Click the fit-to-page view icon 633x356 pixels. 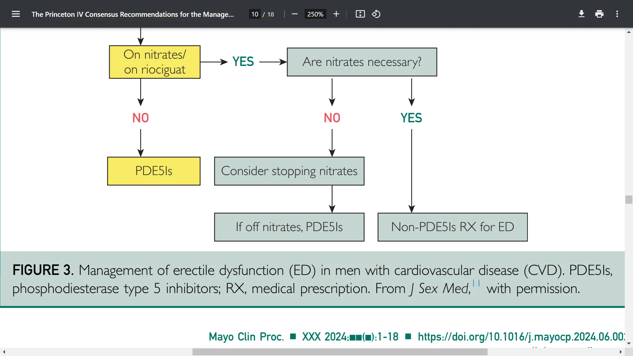[360, 14]
